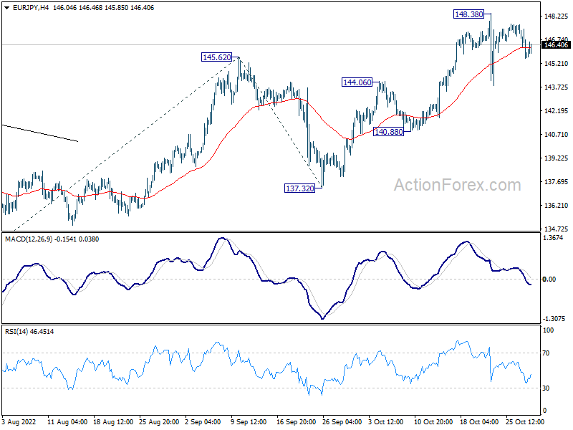
Task: Select the black trendline in the main chart
Action: (40, 133)
